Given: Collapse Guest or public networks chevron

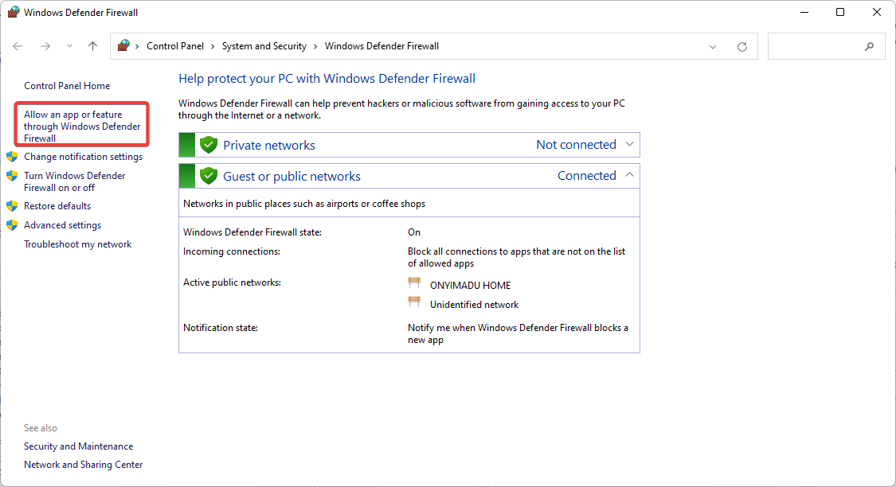Looking at the screenshot, I should 629,175.
